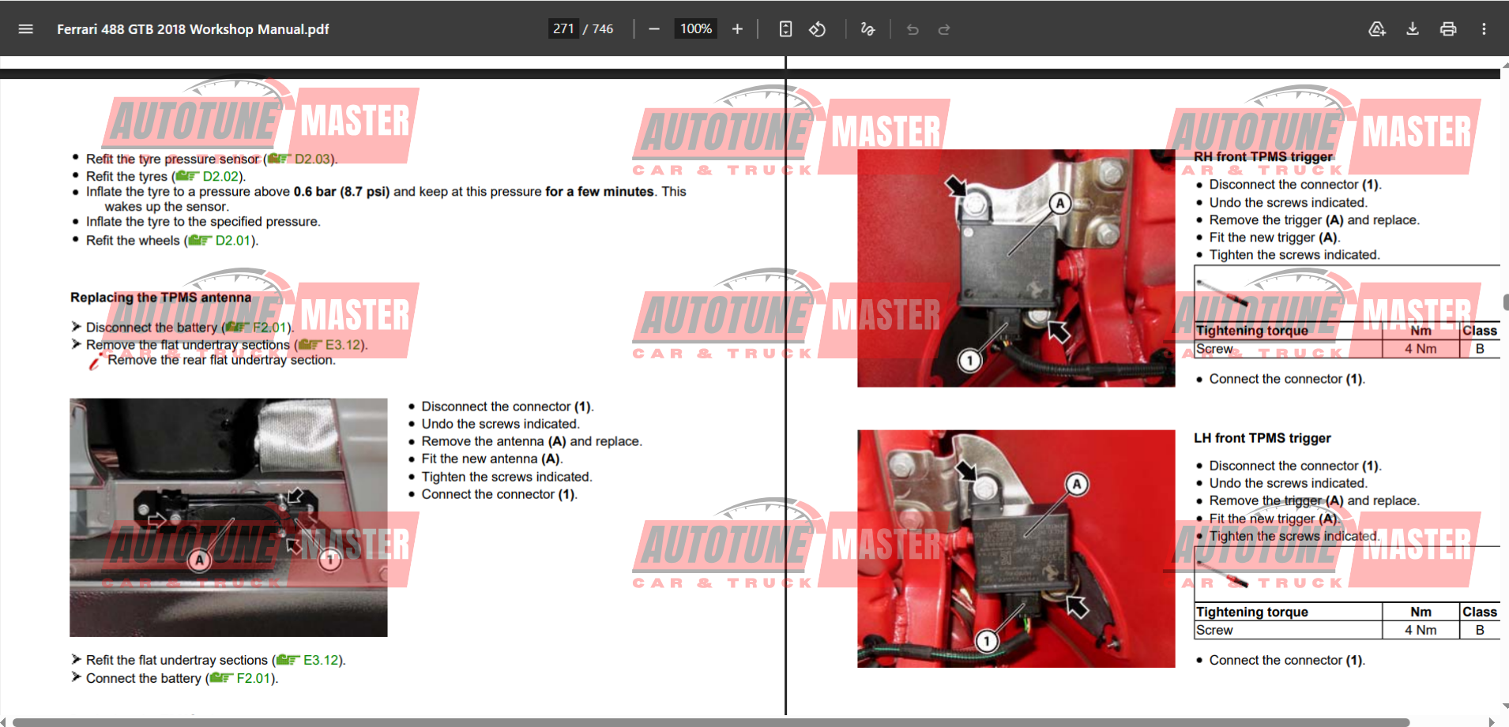
Task: Click '4 Nm' in the LH trigger torque table
Action: tap(1421, 630)
